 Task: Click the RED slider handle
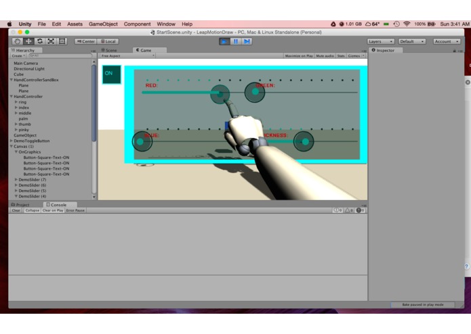click(x=220, y=94)
